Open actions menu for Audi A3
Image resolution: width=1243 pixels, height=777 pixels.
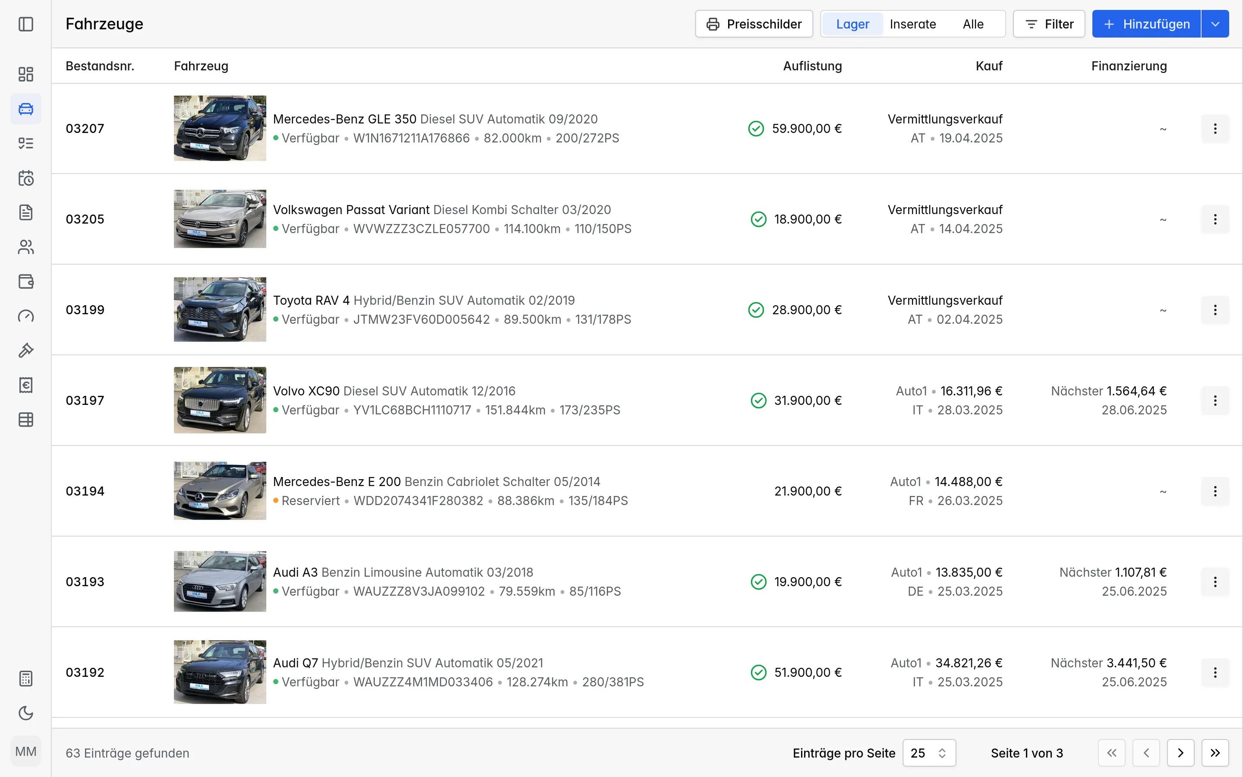pos(1215,582)
